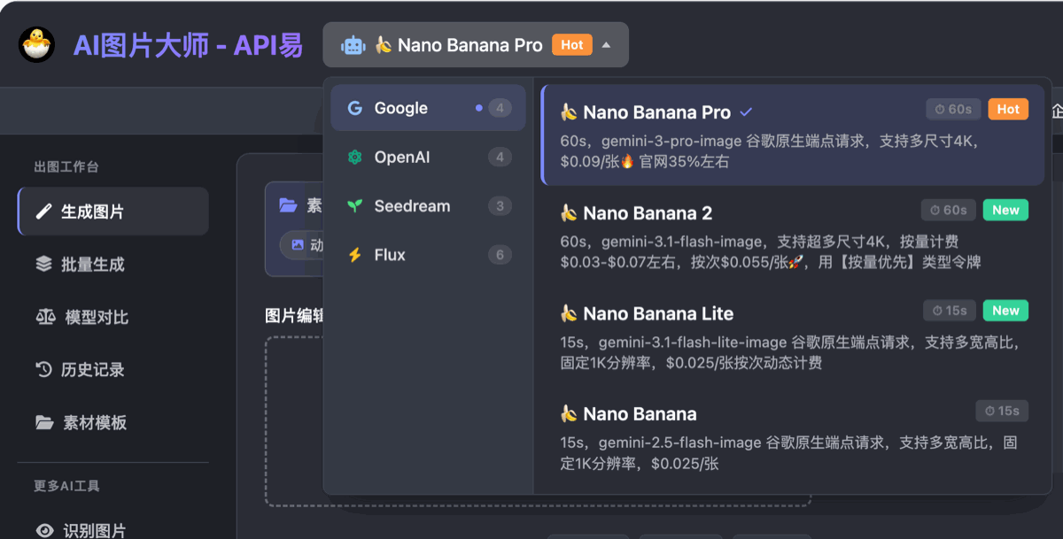This screenshot has width=1063, height=539.
Task: Click the robot icon in model selector
Action: pyautogui.click(x=353, y=45)
